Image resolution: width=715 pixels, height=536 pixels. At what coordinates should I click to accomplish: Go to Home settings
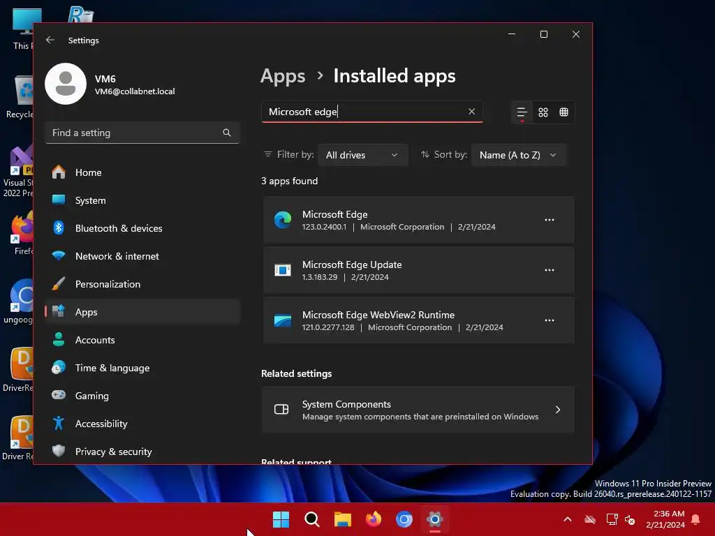pyautogui.click(x=142, y=172)
